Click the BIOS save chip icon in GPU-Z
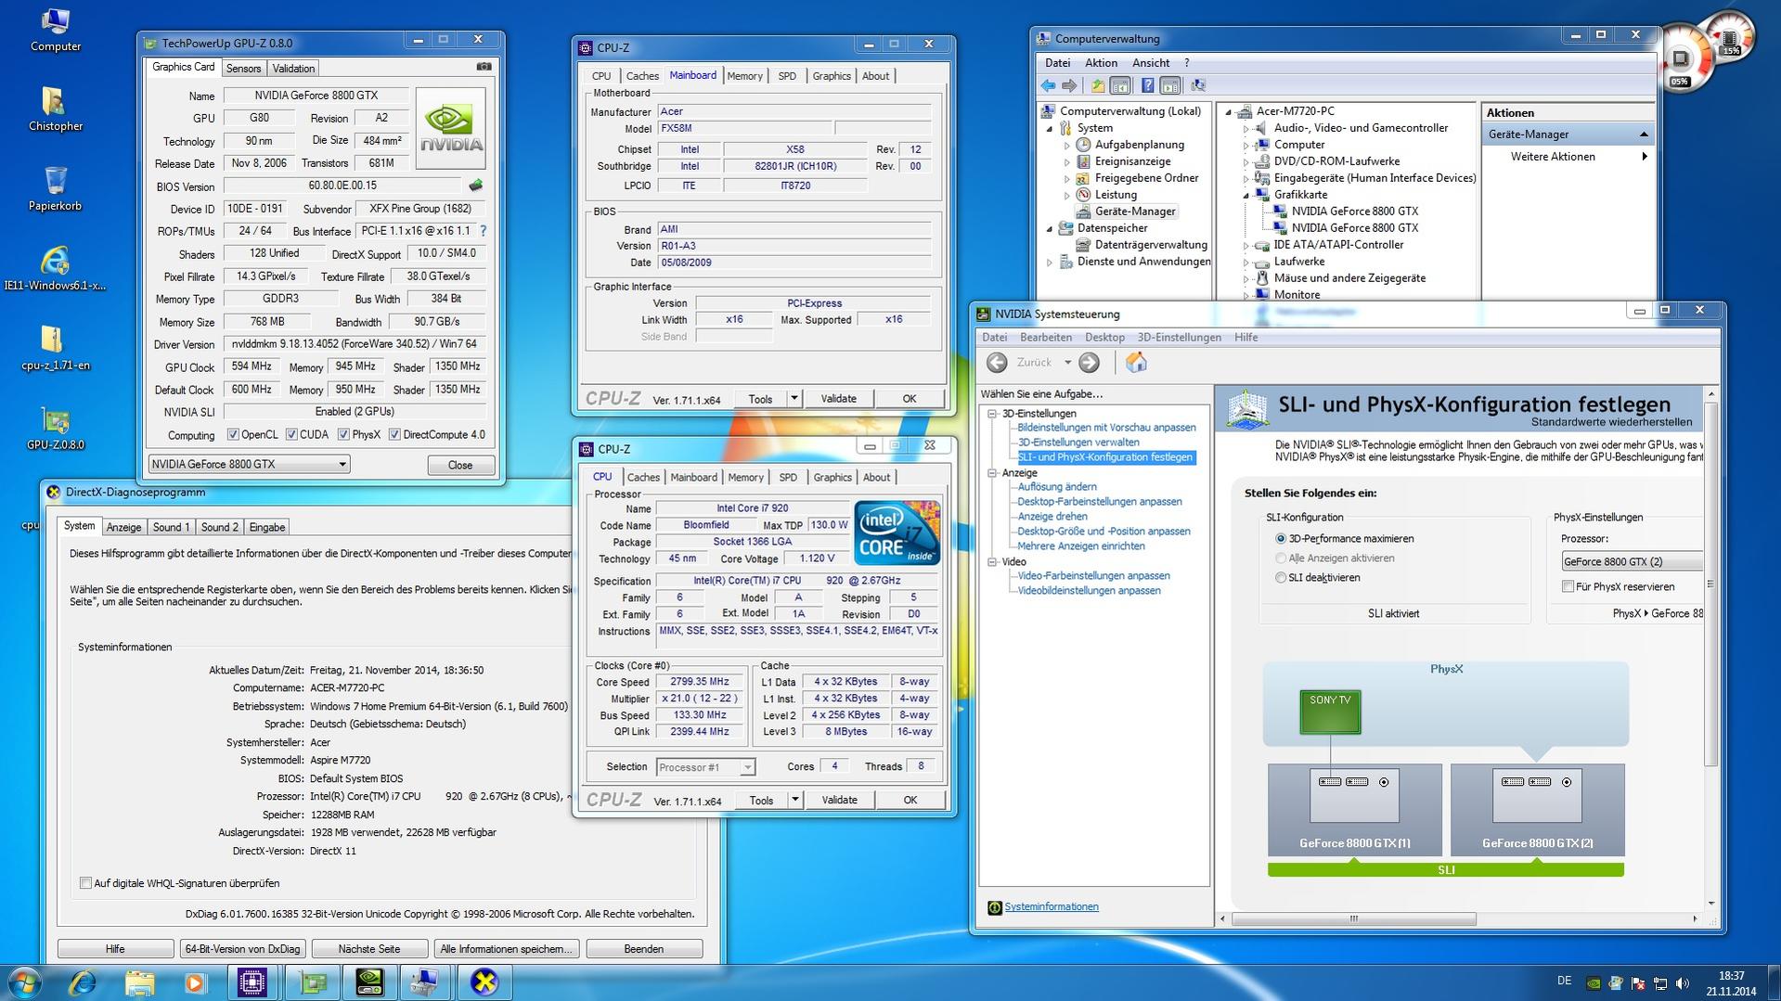The height and width of the screenshot is (1001, 1781). [x=476, y=186]
